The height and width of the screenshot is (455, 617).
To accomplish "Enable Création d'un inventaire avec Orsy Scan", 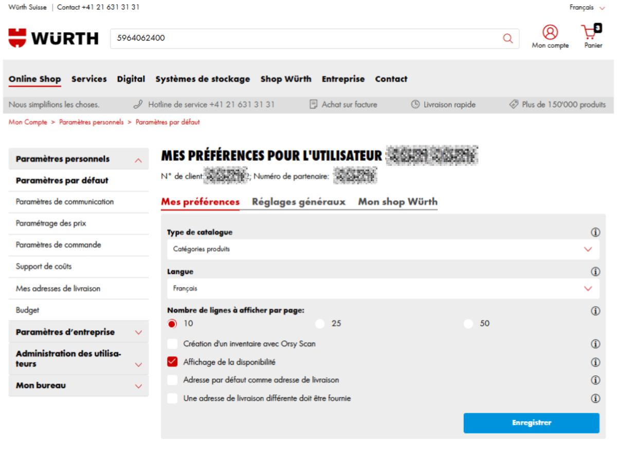I will (172, 344).
